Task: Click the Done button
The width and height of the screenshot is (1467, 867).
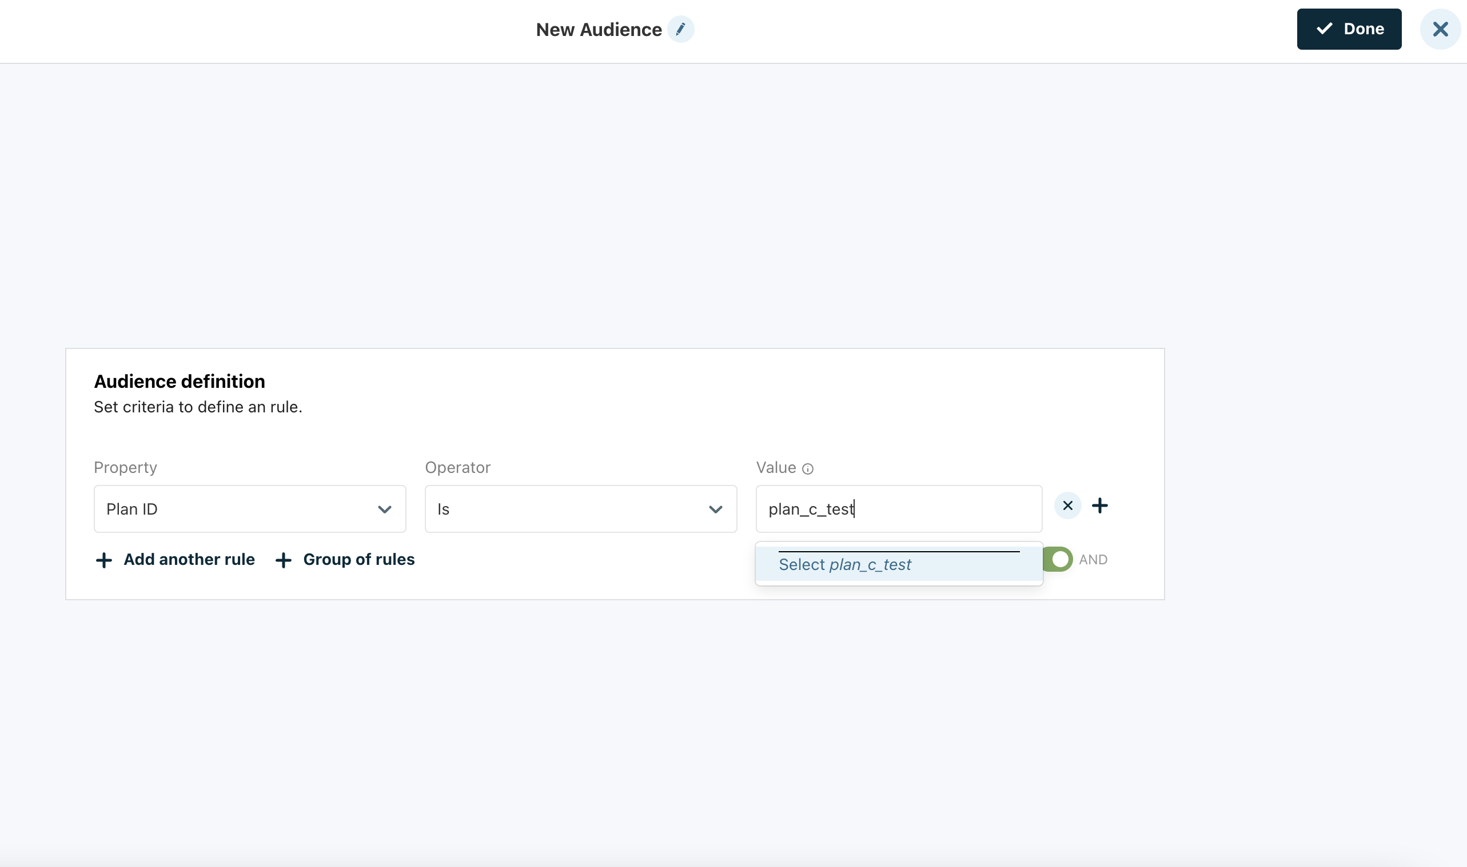Action: pos(1348,29)
